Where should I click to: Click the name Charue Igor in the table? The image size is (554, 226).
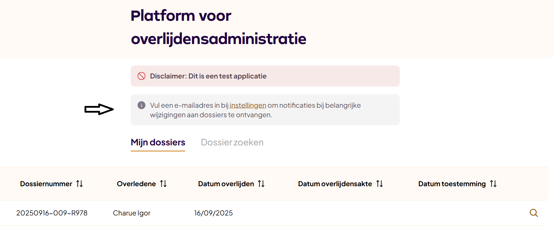click(x=131, y=213)
